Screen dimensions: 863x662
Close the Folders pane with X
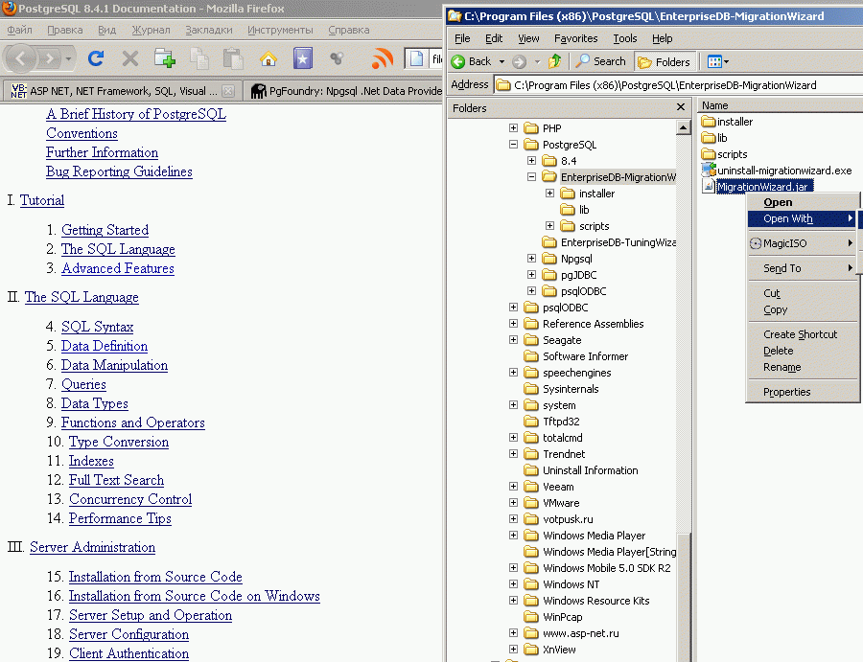[681, 106]
